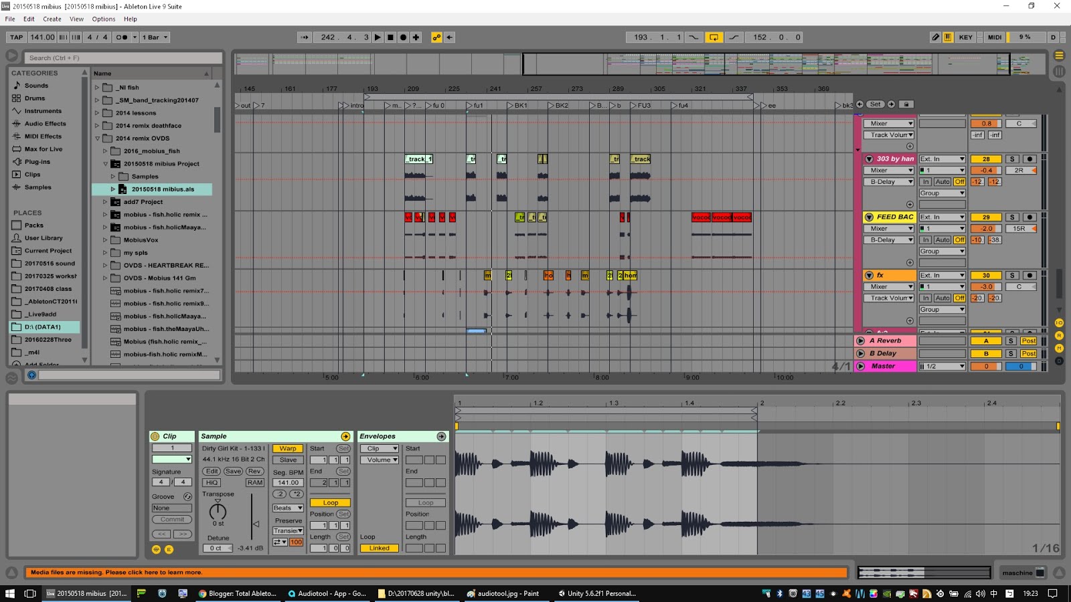Open the Create menu
This screenshot has width=1071, height=602.
tap(52, 19)
